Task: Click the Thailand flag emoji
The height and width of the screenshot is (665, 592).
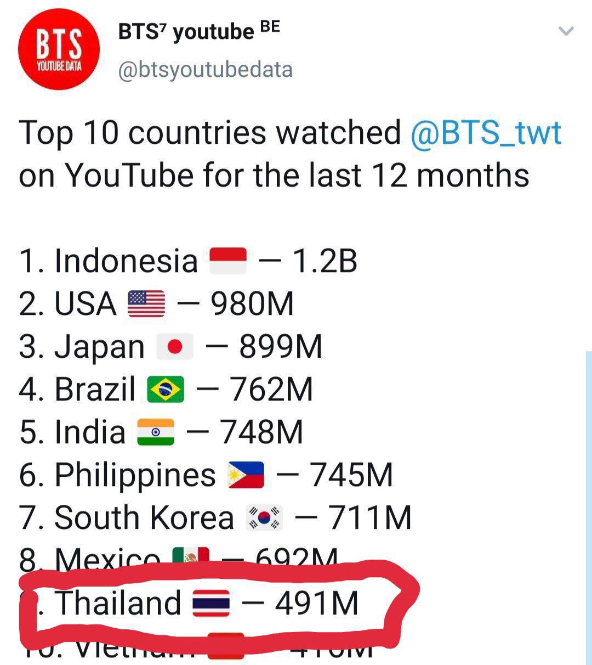Action: coord(211,604)
